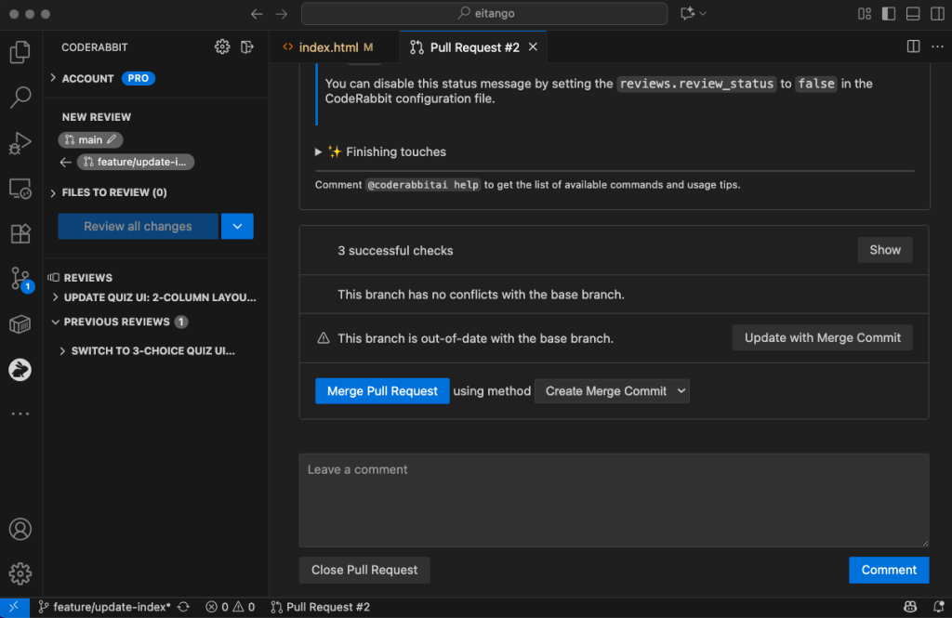This screenshot has width=952, height=618.
Task: Toggle the secondary sidebar layout button
Action: pos(936,14)
